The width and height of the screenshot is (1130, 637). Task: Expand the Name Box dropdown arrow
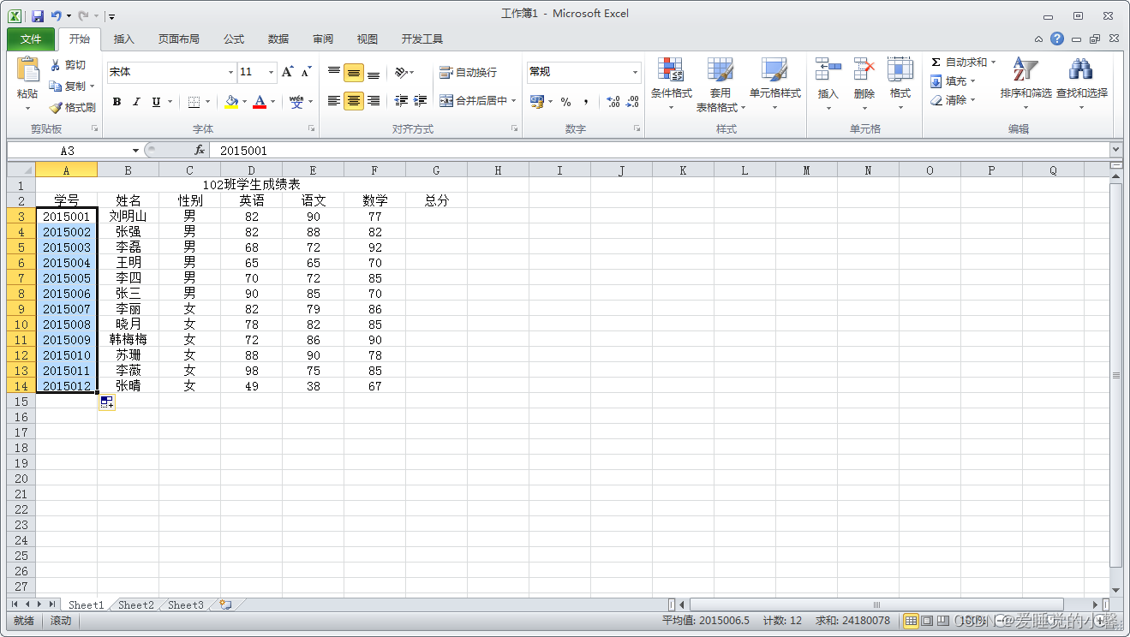coord(135,151)
